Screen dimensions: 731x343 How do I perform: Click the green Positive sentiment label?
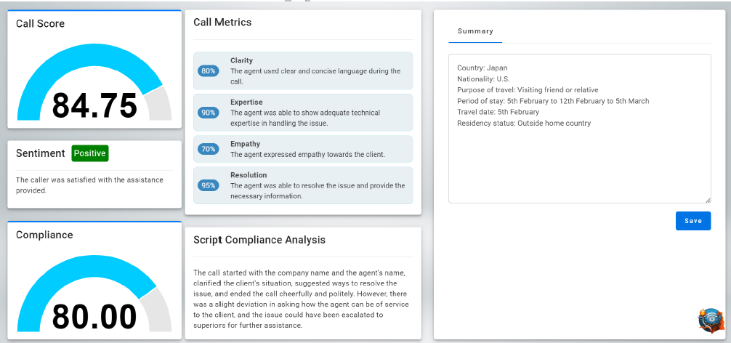pyautogui.click(x=90, y=153)
